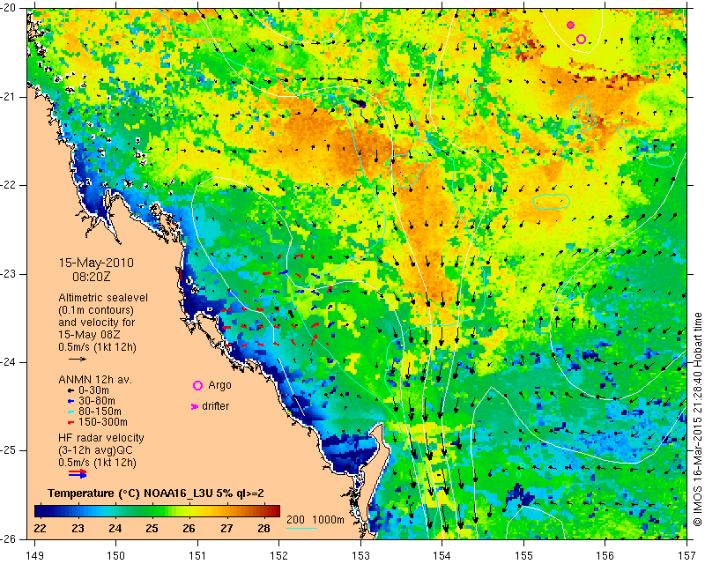Click the temperature color bar
Viewport: 705px width, 564px height.
click(x=157, y=511)
